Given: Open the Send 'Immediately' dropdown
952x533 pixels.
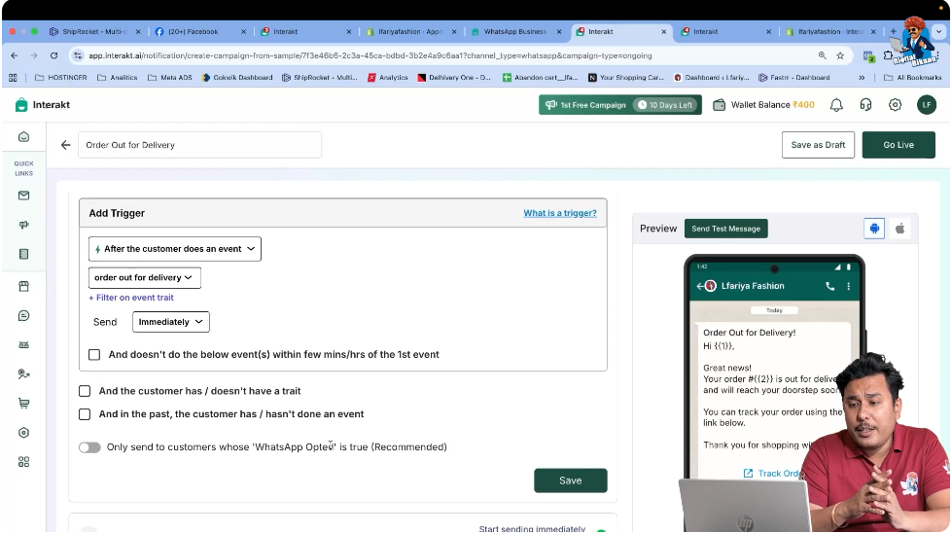Looking at the screenshot, I should (x=170, y=322).
